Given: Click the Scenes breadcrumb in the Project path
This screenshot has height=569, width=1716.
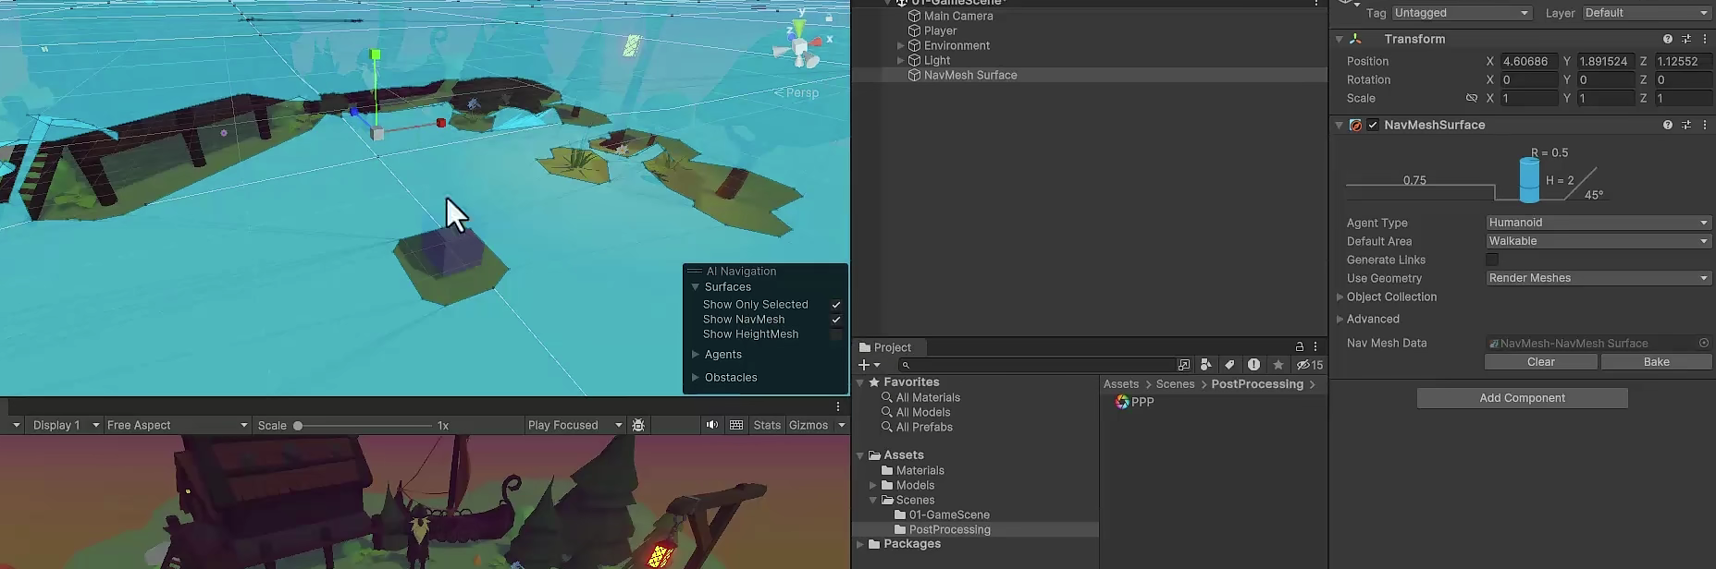Looking at the screenshot, I should tap(1176, 384).
